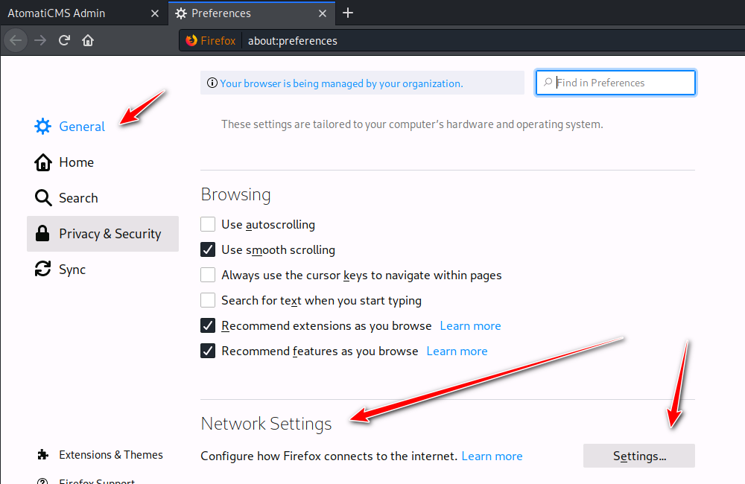Check Search for text when you start typing

208,300
